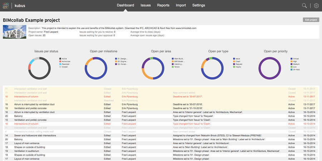Select the Dashboard menu item

pyautogui.click(x=125, y=5)
